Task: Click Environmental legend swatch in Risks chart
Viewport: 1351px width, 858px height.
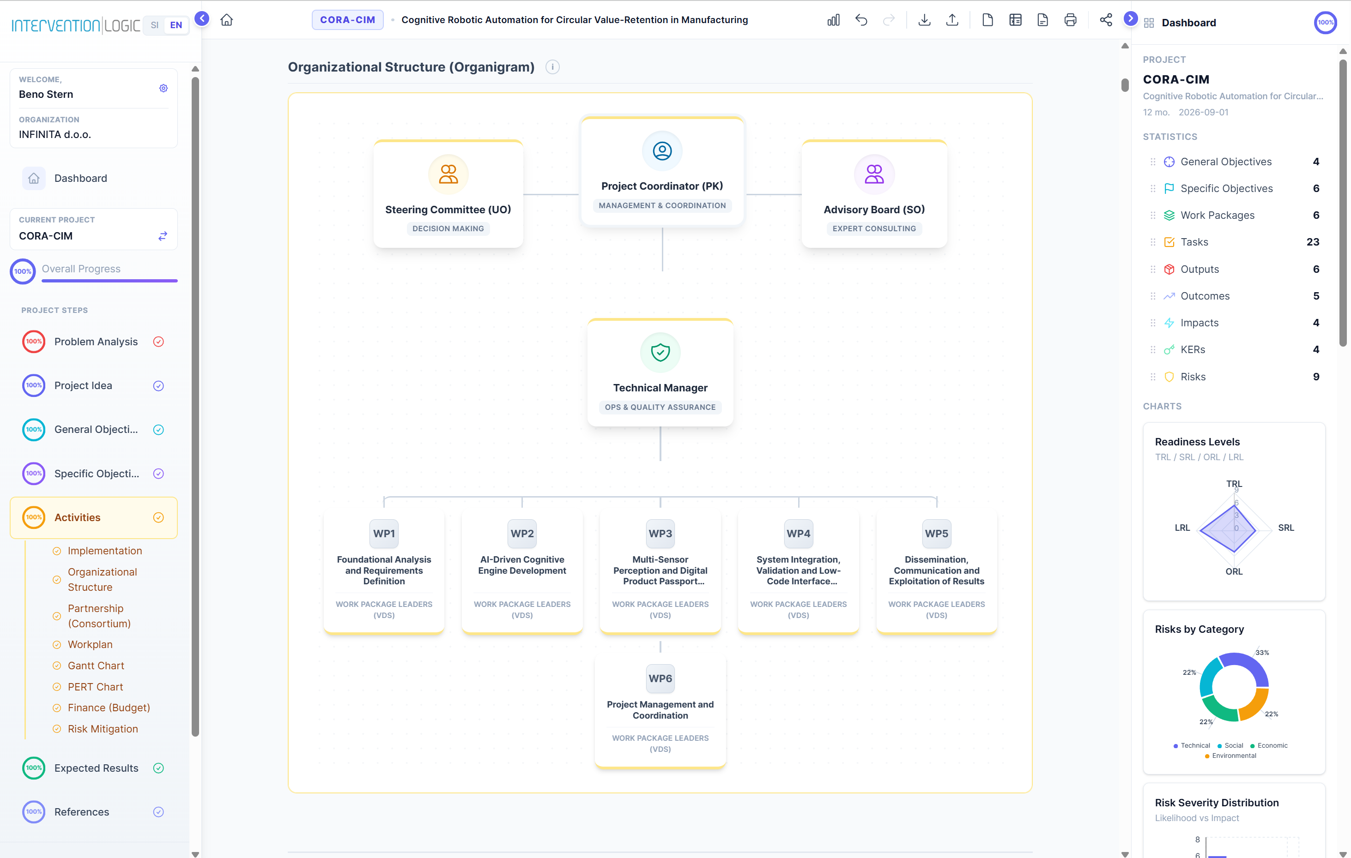Action: 1207,756
